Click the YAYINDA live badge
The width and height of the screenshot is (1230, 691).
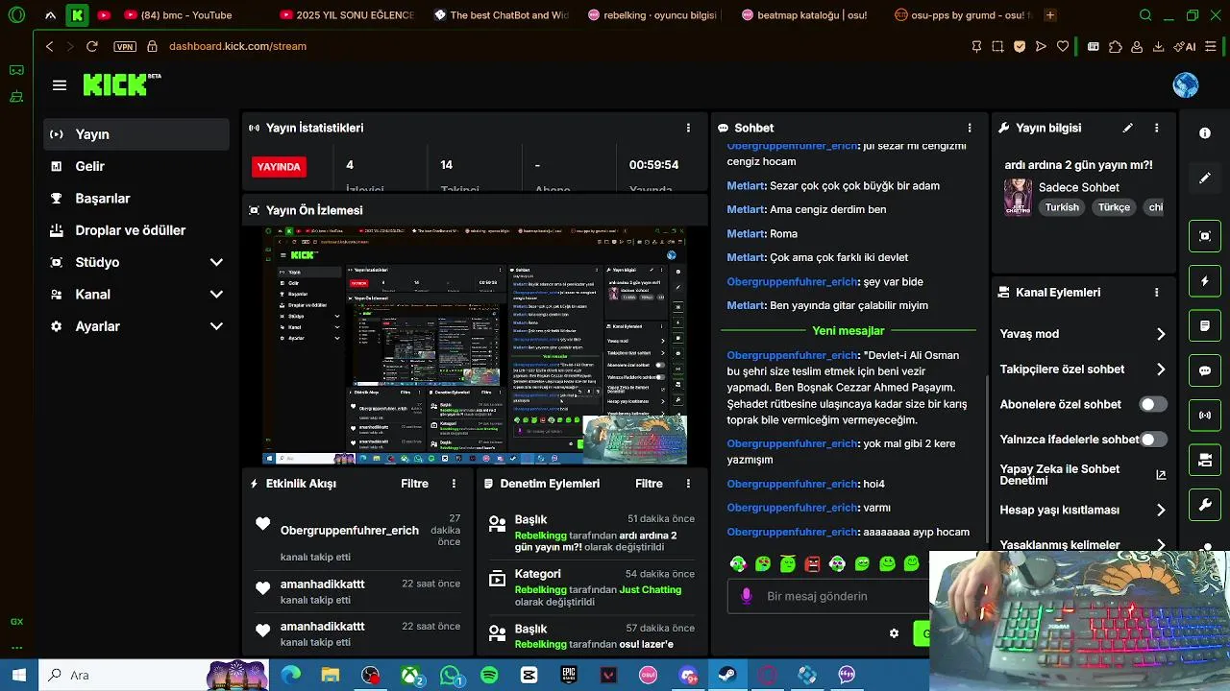click(x=279, y=166)
